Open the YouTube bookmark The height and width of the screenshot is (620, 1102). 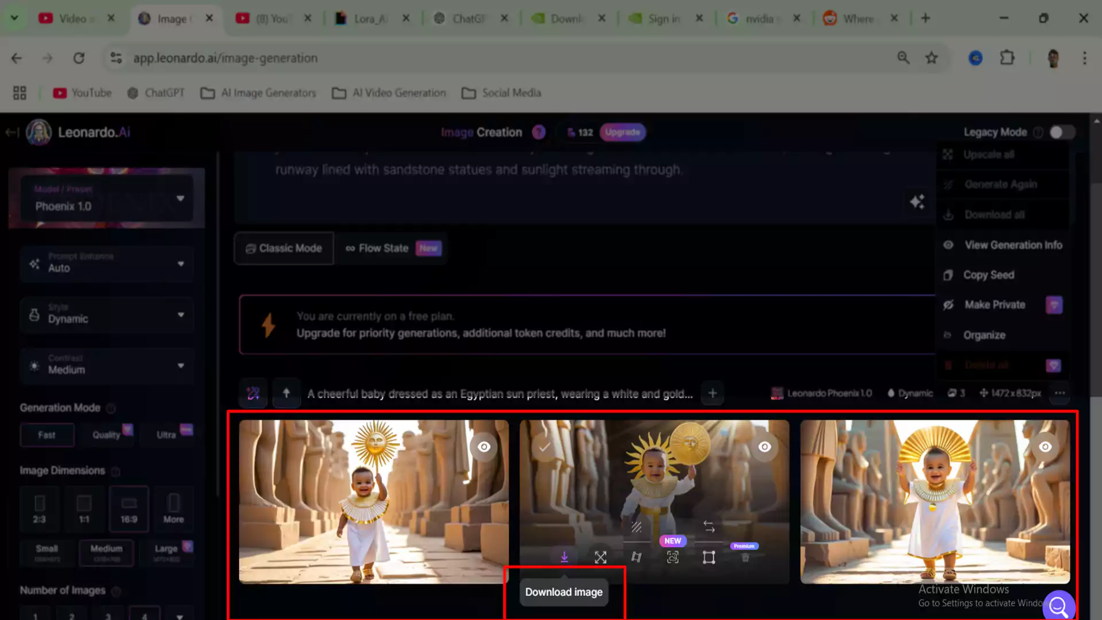tap(82, 93)
